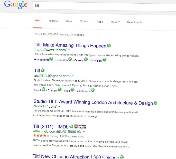Open the Contact sitelink
Image resolution: width=176 pixels, height=159 pixels.
tap(52, 90)
